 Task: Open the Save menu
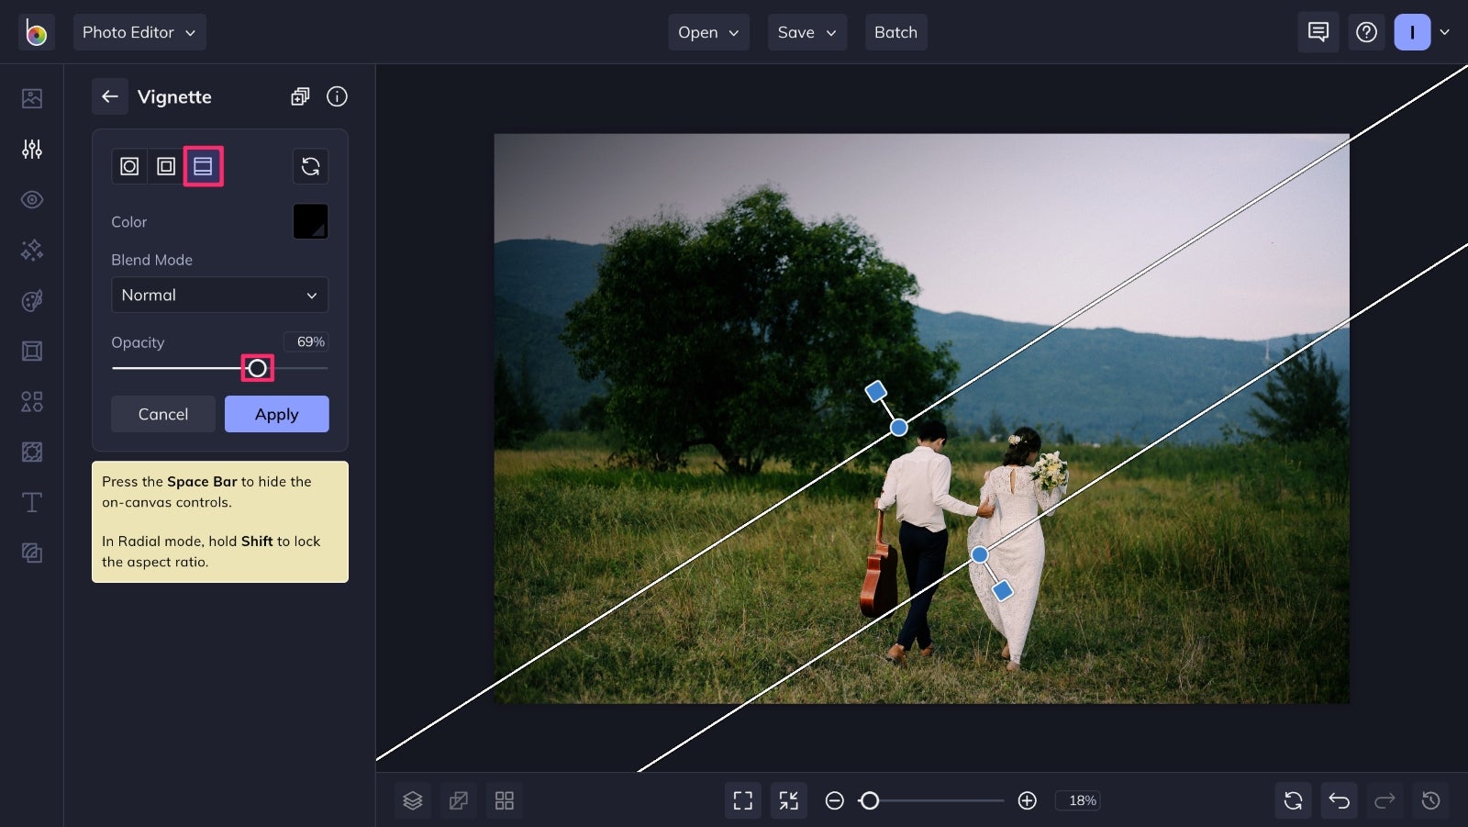806,32
